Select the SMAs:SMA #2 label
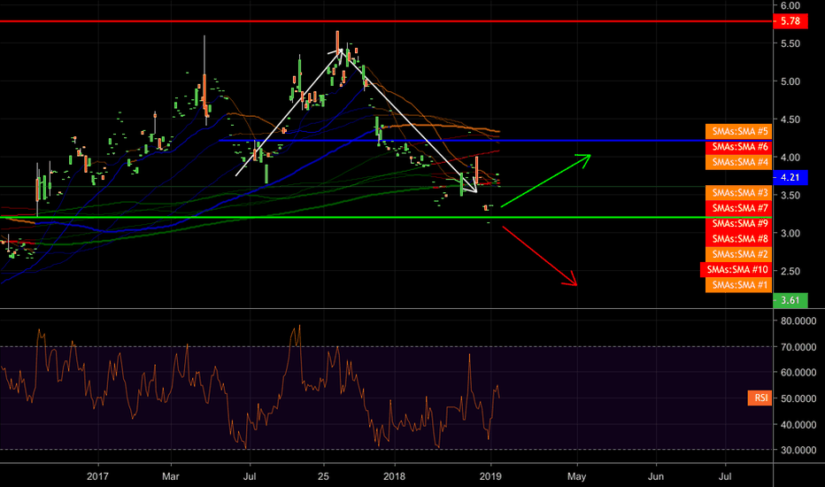Screen dimensions: 825x487 point(739,254)
